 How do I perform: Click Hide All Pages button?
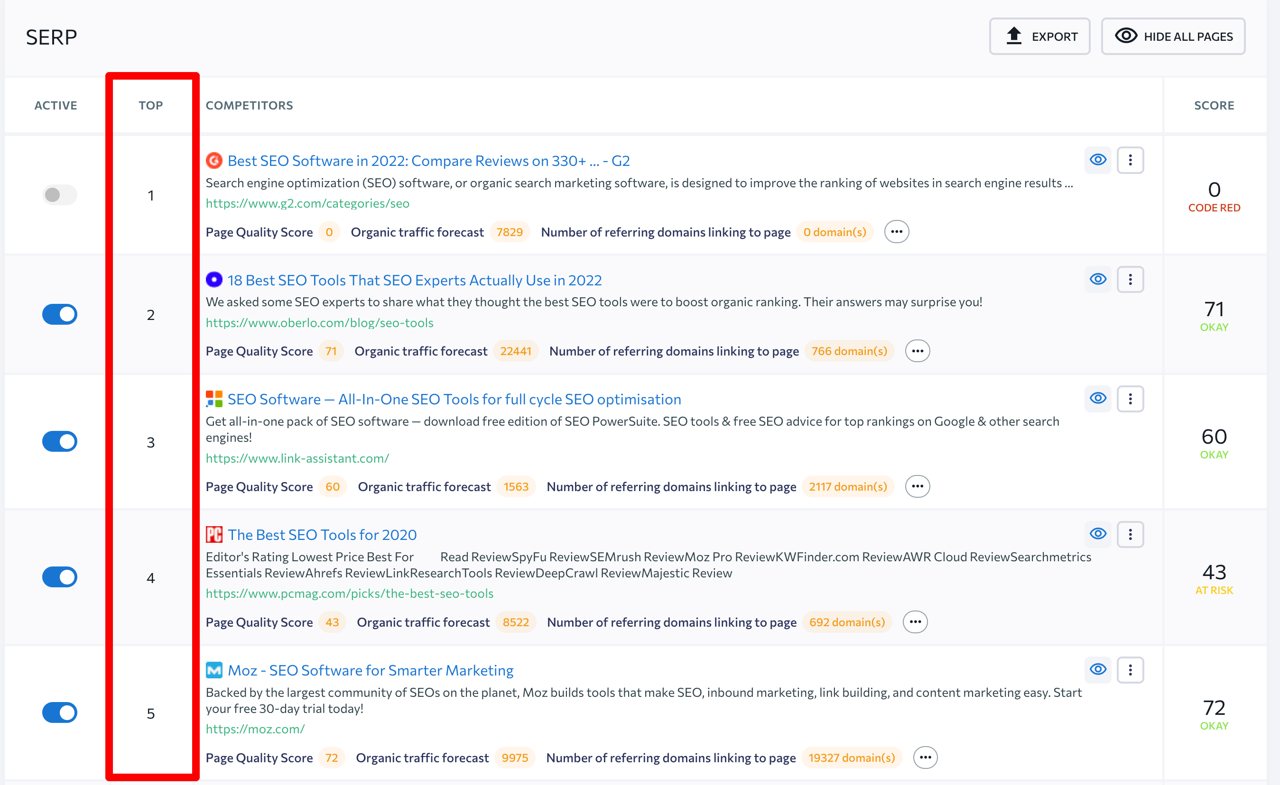coord(1176,37)
